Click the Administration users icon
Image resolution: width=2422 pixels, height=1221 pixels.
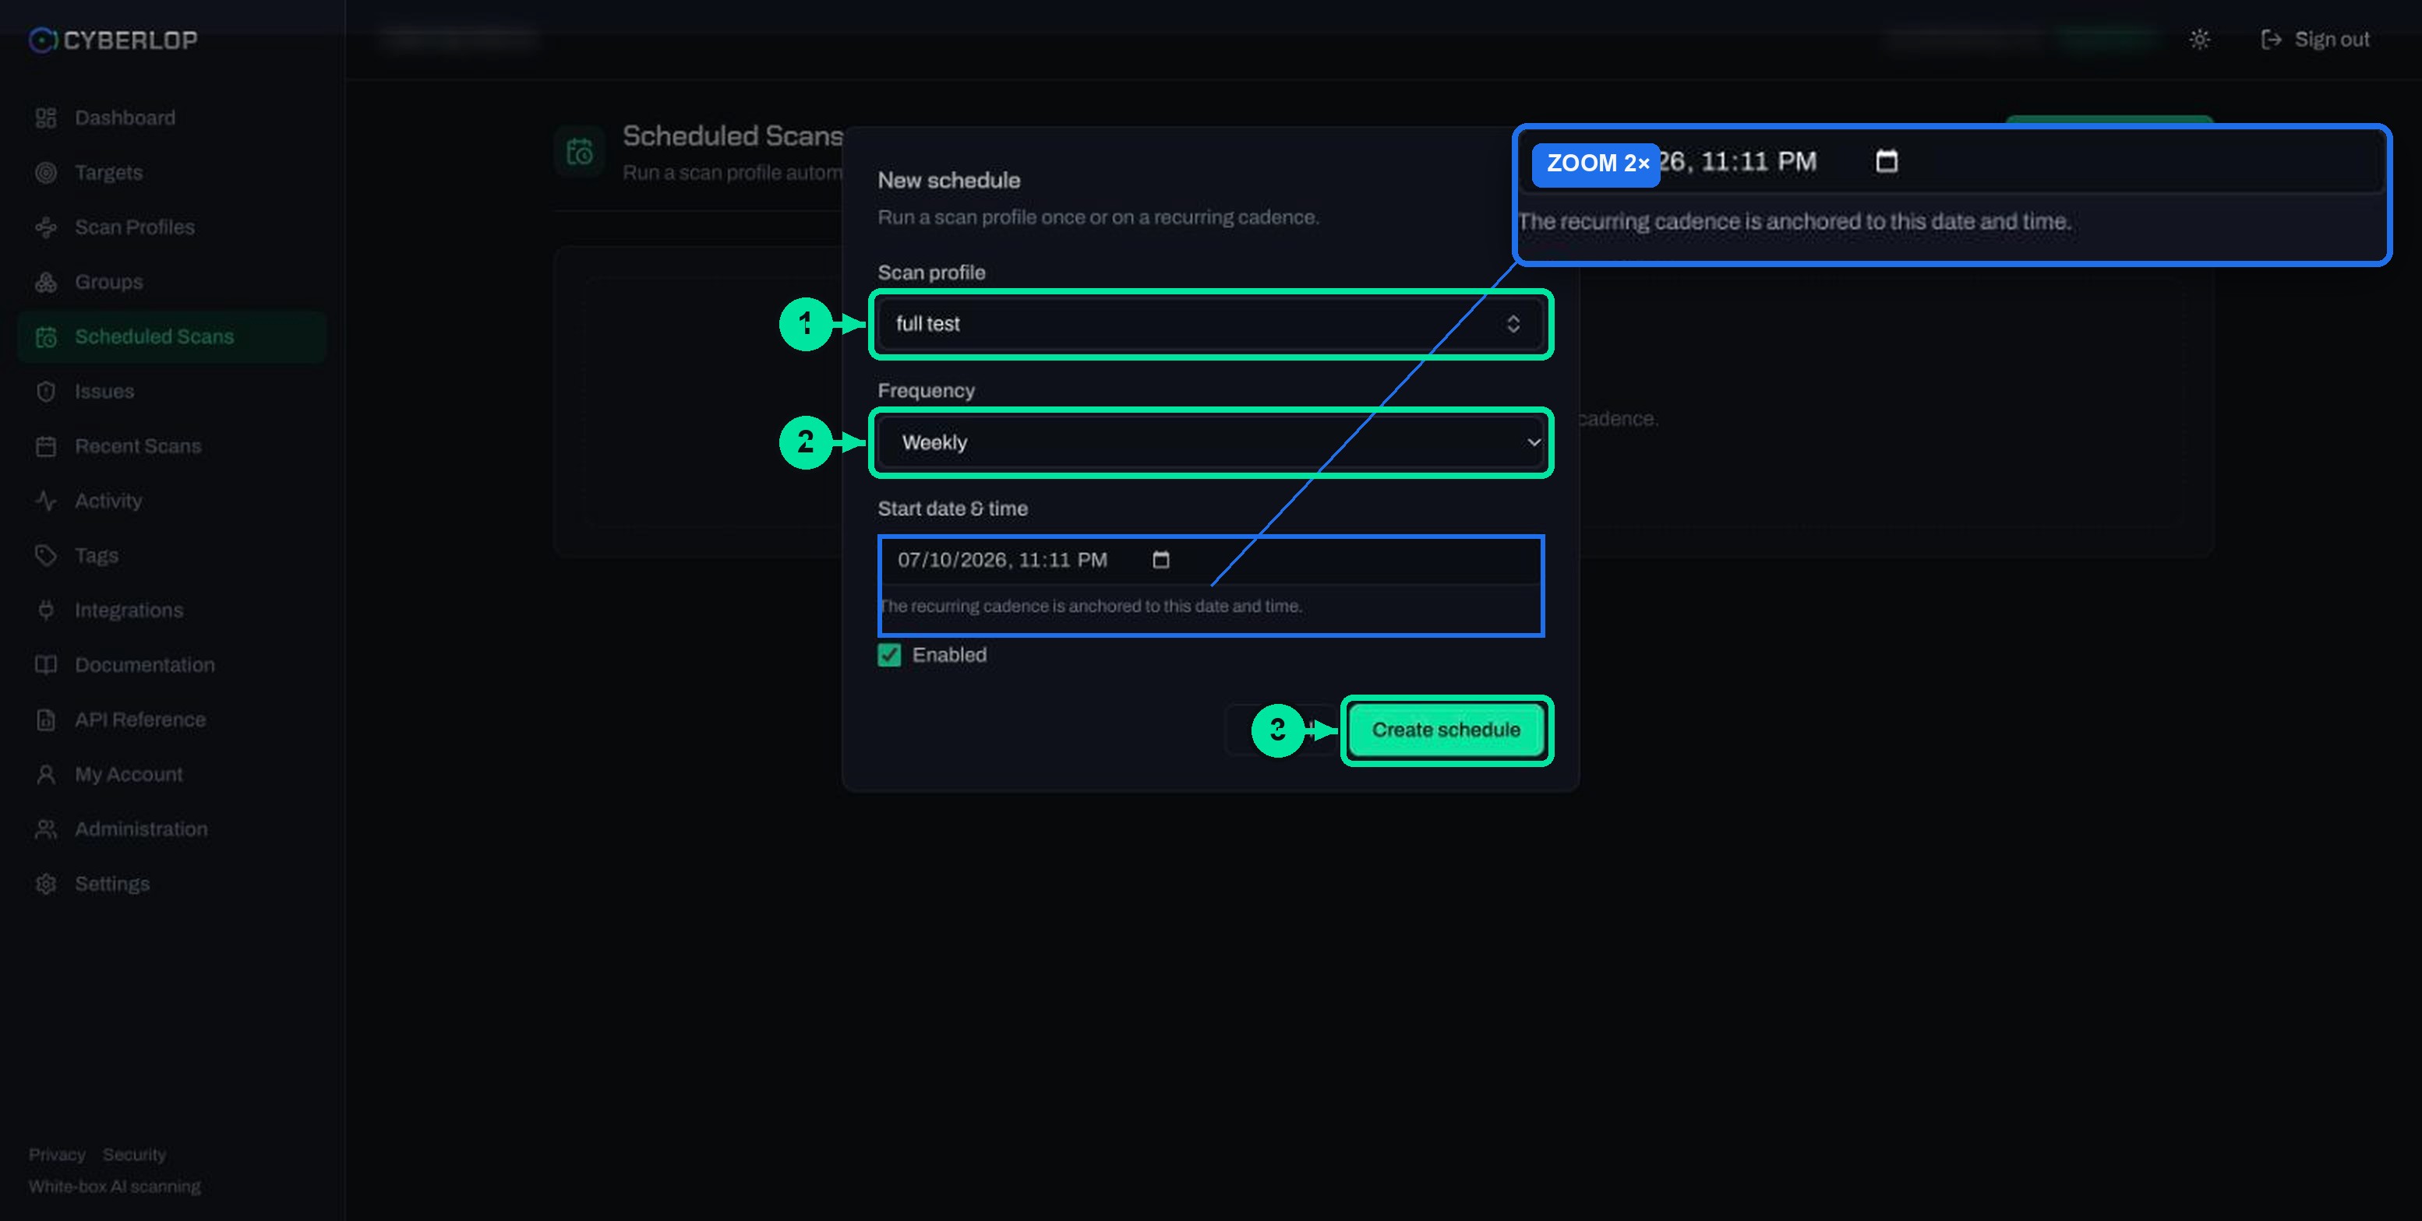(x=46, y=829)
